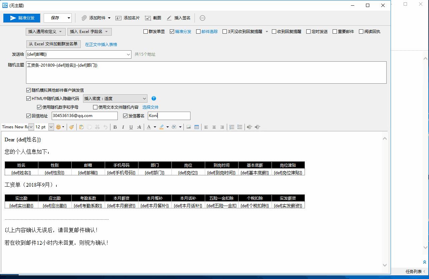This screenshot has height=279, width=429.
Task: Click the emoji smiley icon in editor toolbar
Action: click(58, 127)
